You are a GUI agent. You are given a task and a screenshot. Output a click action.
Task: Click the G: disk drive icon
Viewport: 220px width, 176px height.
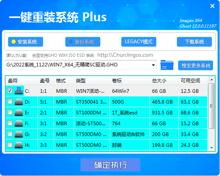[x=19, y=134]
